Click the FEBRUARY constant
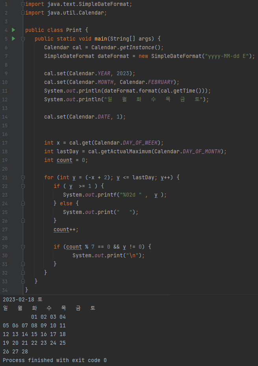Screen dimensions: 258x366 161,82
